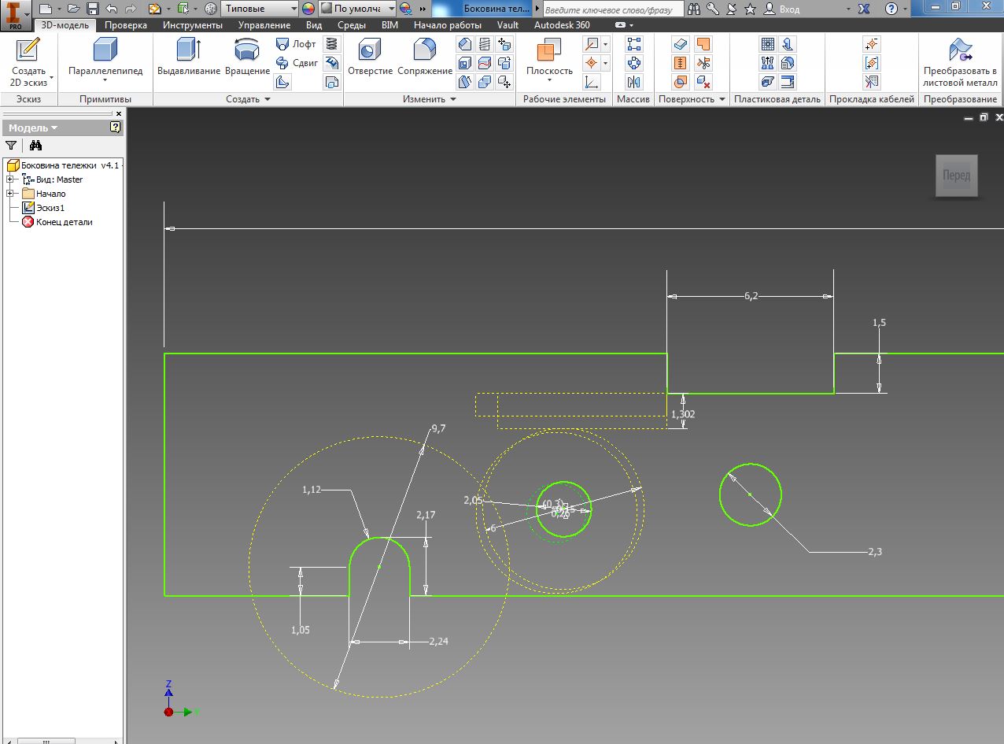
Task: Click binoculars search icon in model browser
Action: pos(35,146)
